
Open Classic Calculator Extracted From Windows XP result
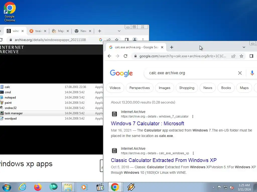[164, 160]
